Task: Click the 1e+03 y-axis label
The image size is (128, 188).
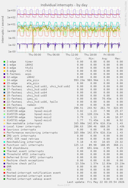Action: (x=11, y=11)
